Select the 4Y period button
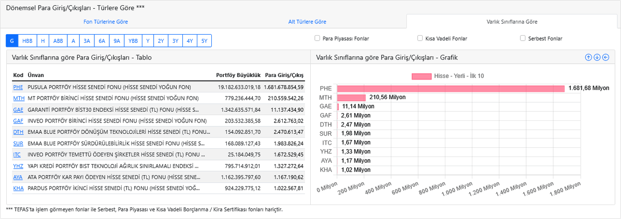Image resolution: width=621 pixels, height=219 pixels. click(x=190, y=41)
